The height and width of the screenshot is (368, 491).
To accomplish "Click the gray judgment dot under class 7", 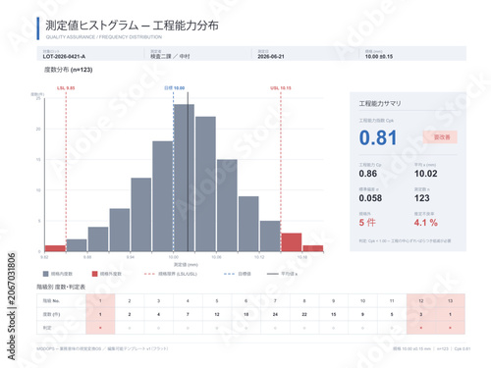I will [275, 328].
